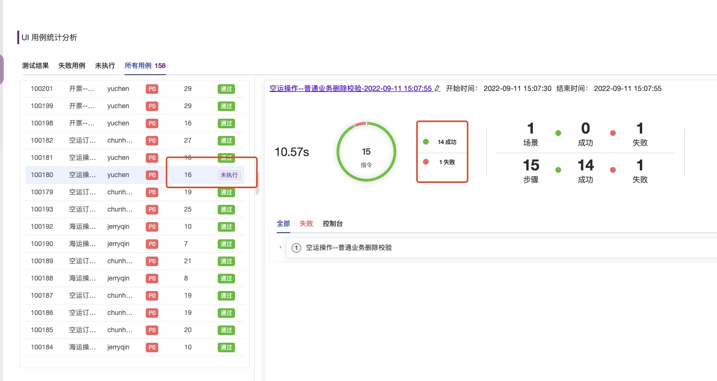Image resolution: width=717 pixels, height=381 pixels.
Task: Select case row 100182
Action: pos(135,141)
